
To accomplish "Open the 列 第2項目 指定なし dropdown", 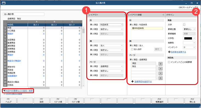I will (111, 50).
